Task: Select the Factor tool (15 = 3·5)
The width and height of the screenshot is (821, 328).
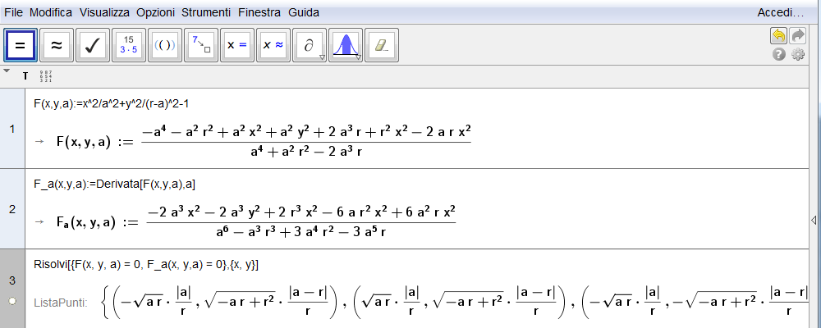Action: (x=128, y=45)
